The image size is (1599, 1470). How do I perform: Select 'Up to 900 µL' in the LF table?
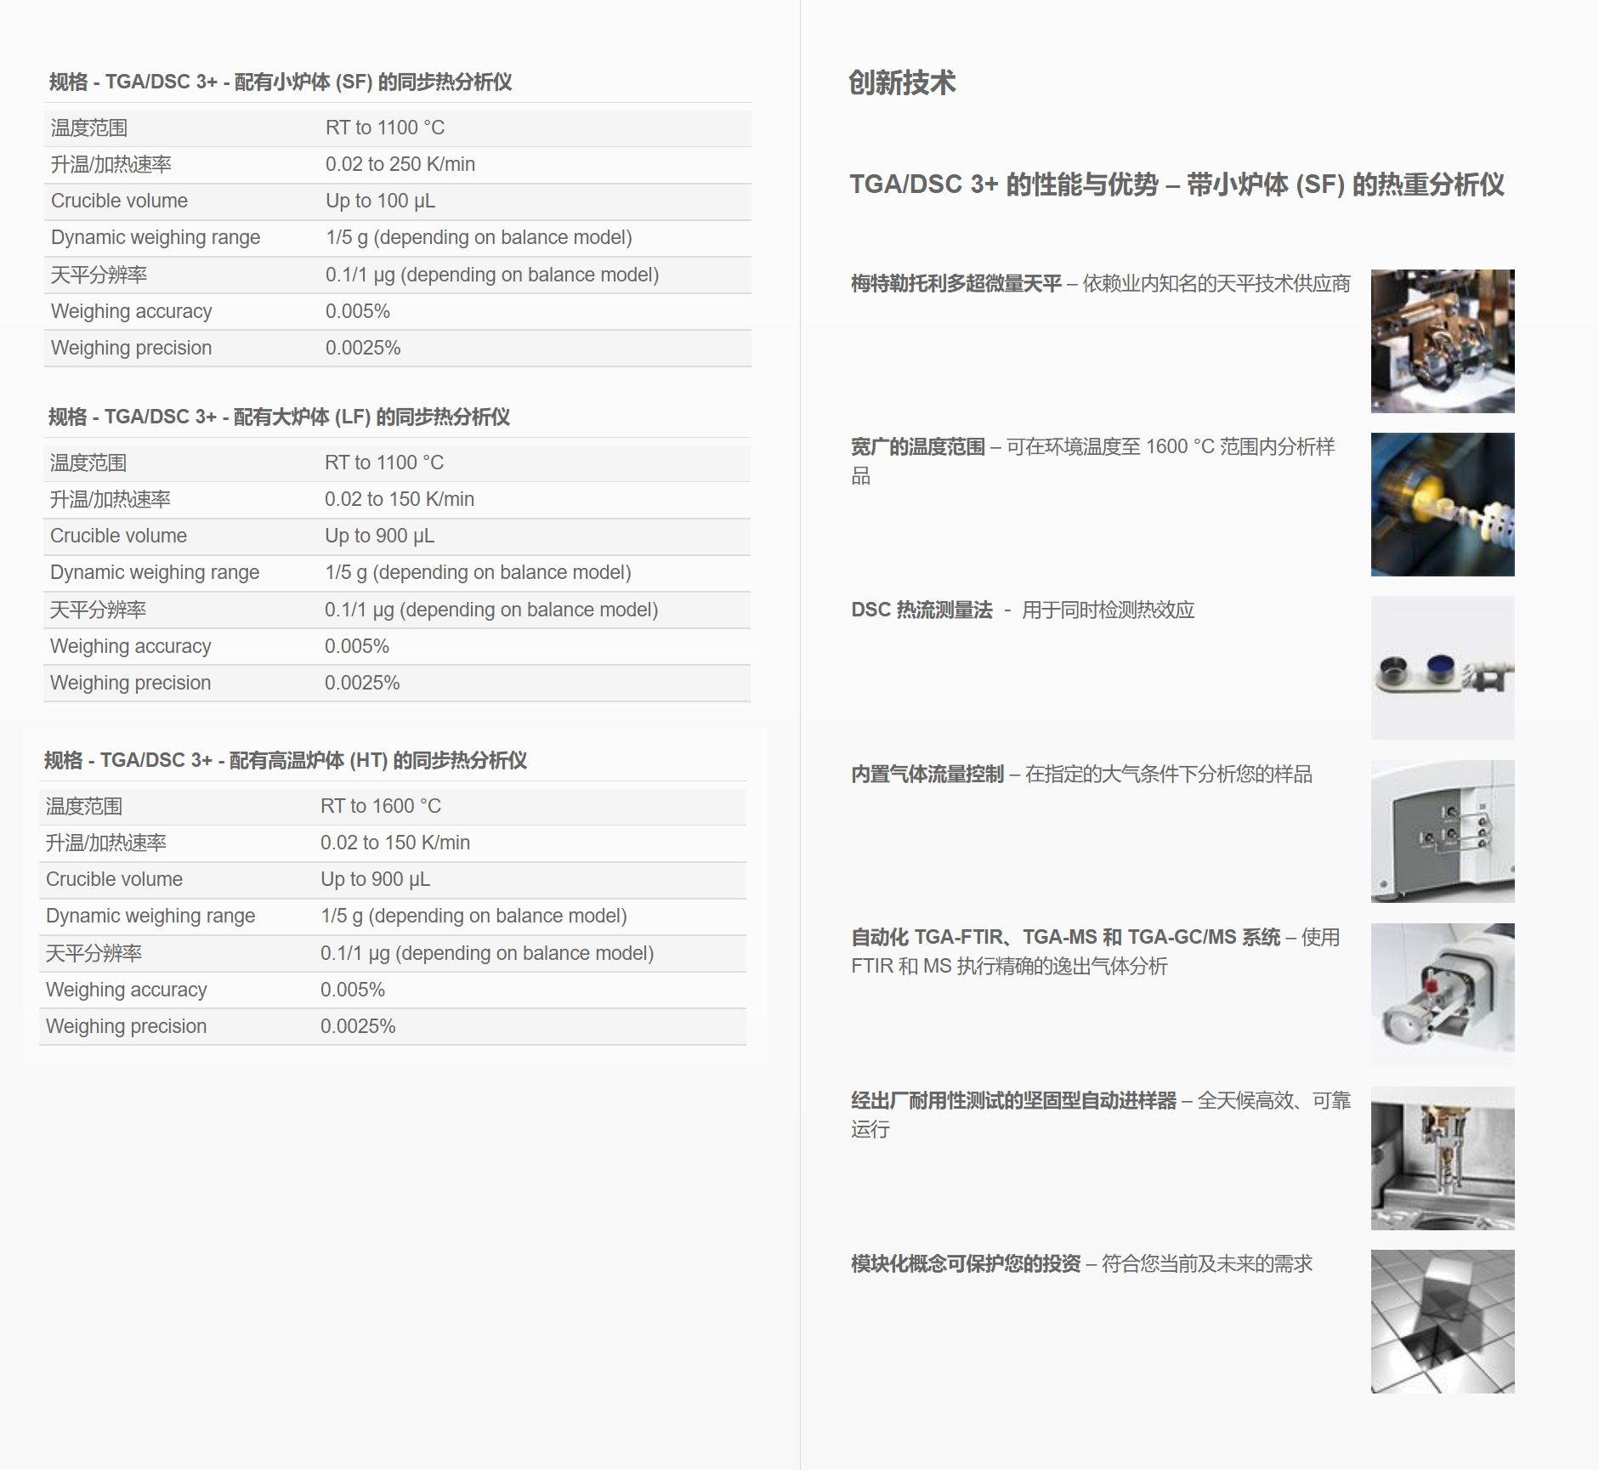(379, 536)
